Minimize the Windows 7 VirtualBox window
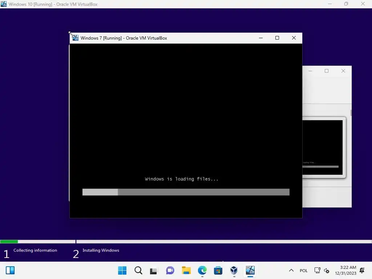 pyautogui.click(x=261, y=38)
